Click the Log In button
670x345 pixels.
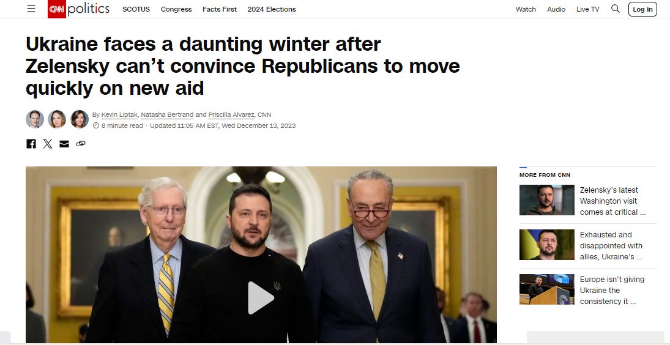[642, 9]
